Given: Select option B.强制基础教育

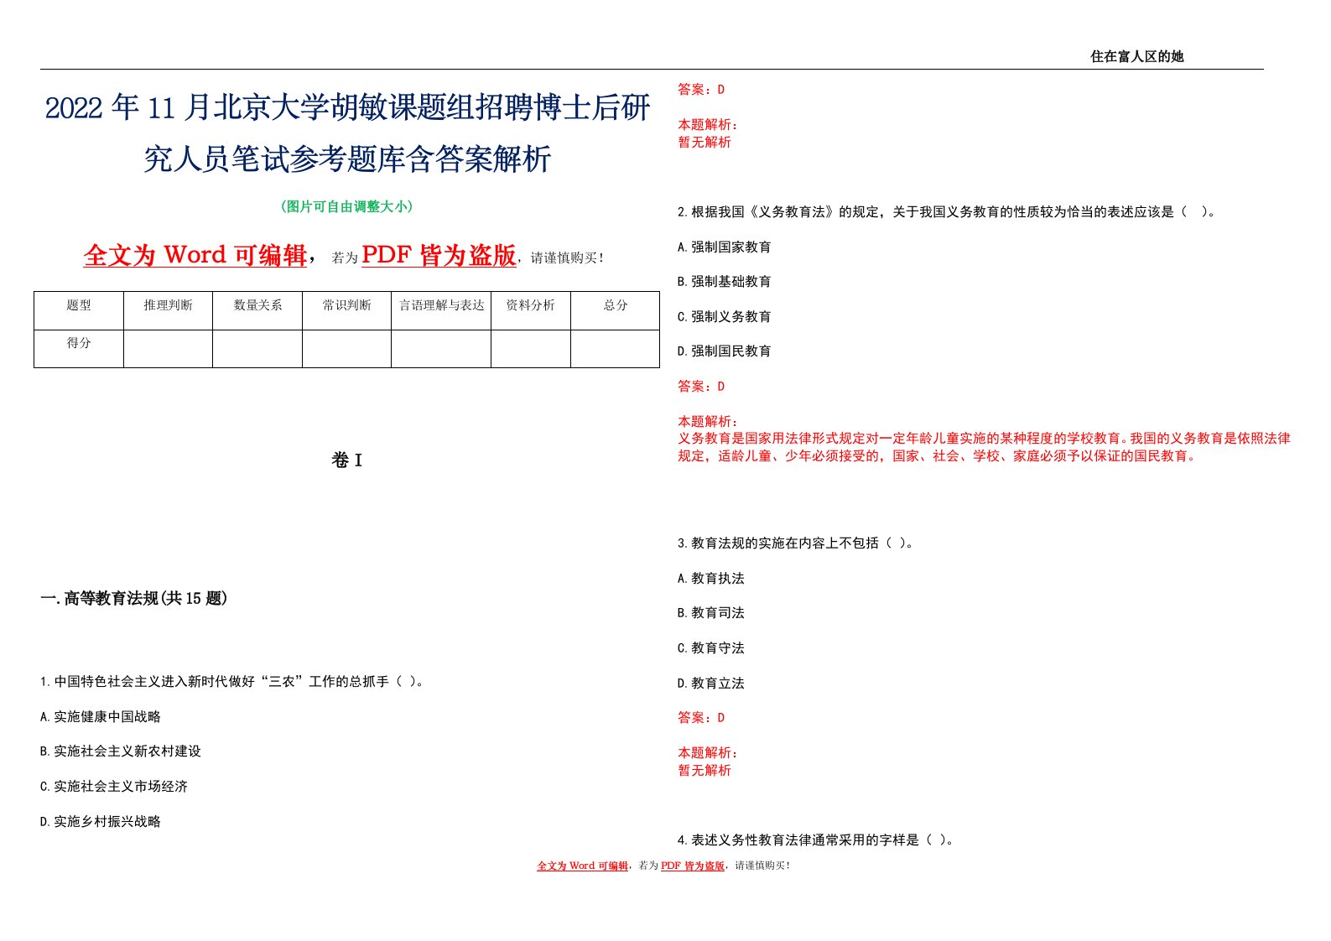Looking at the screenshot, I should point(725,282).
